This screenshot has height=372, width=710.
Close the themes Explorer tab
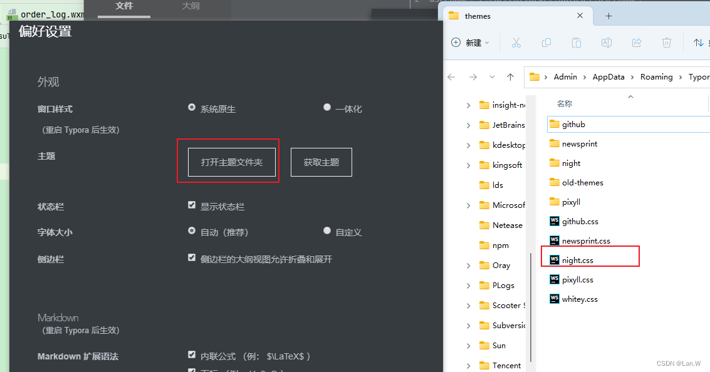click(580, 16)
